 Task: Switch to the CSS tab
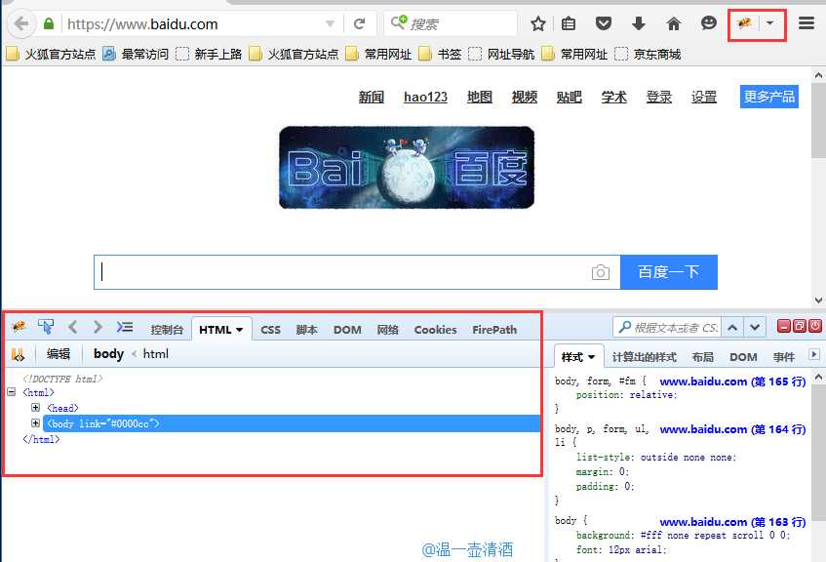click(271, 330)
